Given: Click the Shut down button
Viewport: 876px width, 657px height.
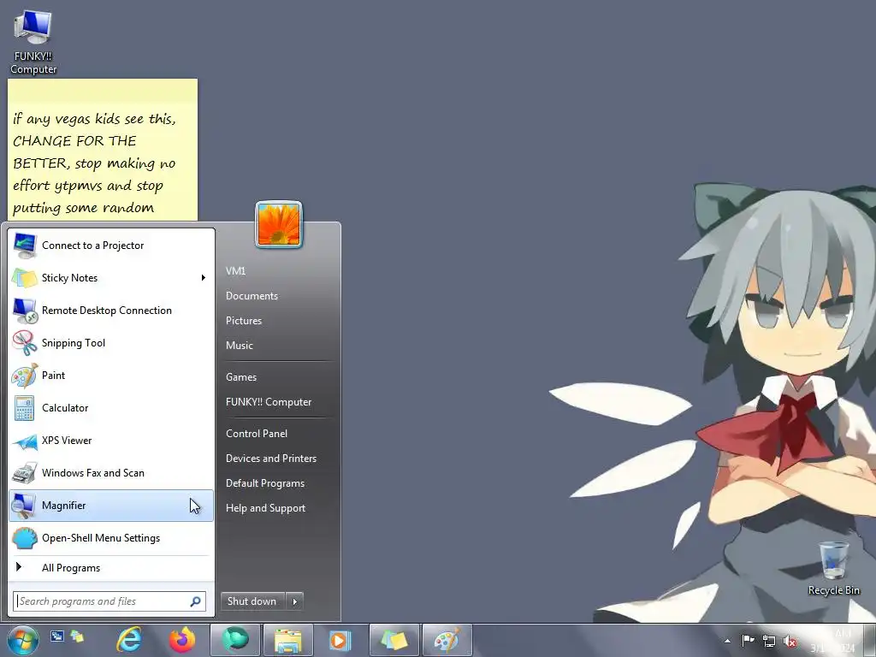Looking at the screenshot, I should [x=252, y=601].
